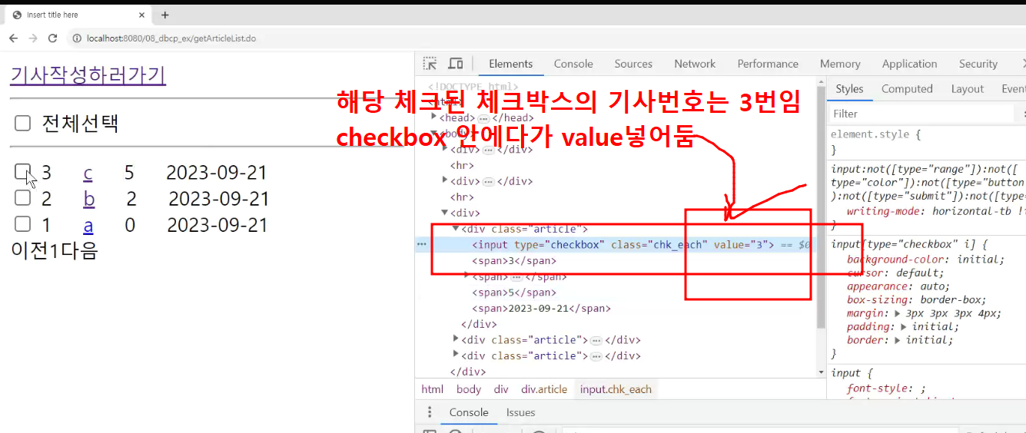Select the span 2023-09-21 DOM line
The image size is (1026, 433).
click(x=541, y=308)
